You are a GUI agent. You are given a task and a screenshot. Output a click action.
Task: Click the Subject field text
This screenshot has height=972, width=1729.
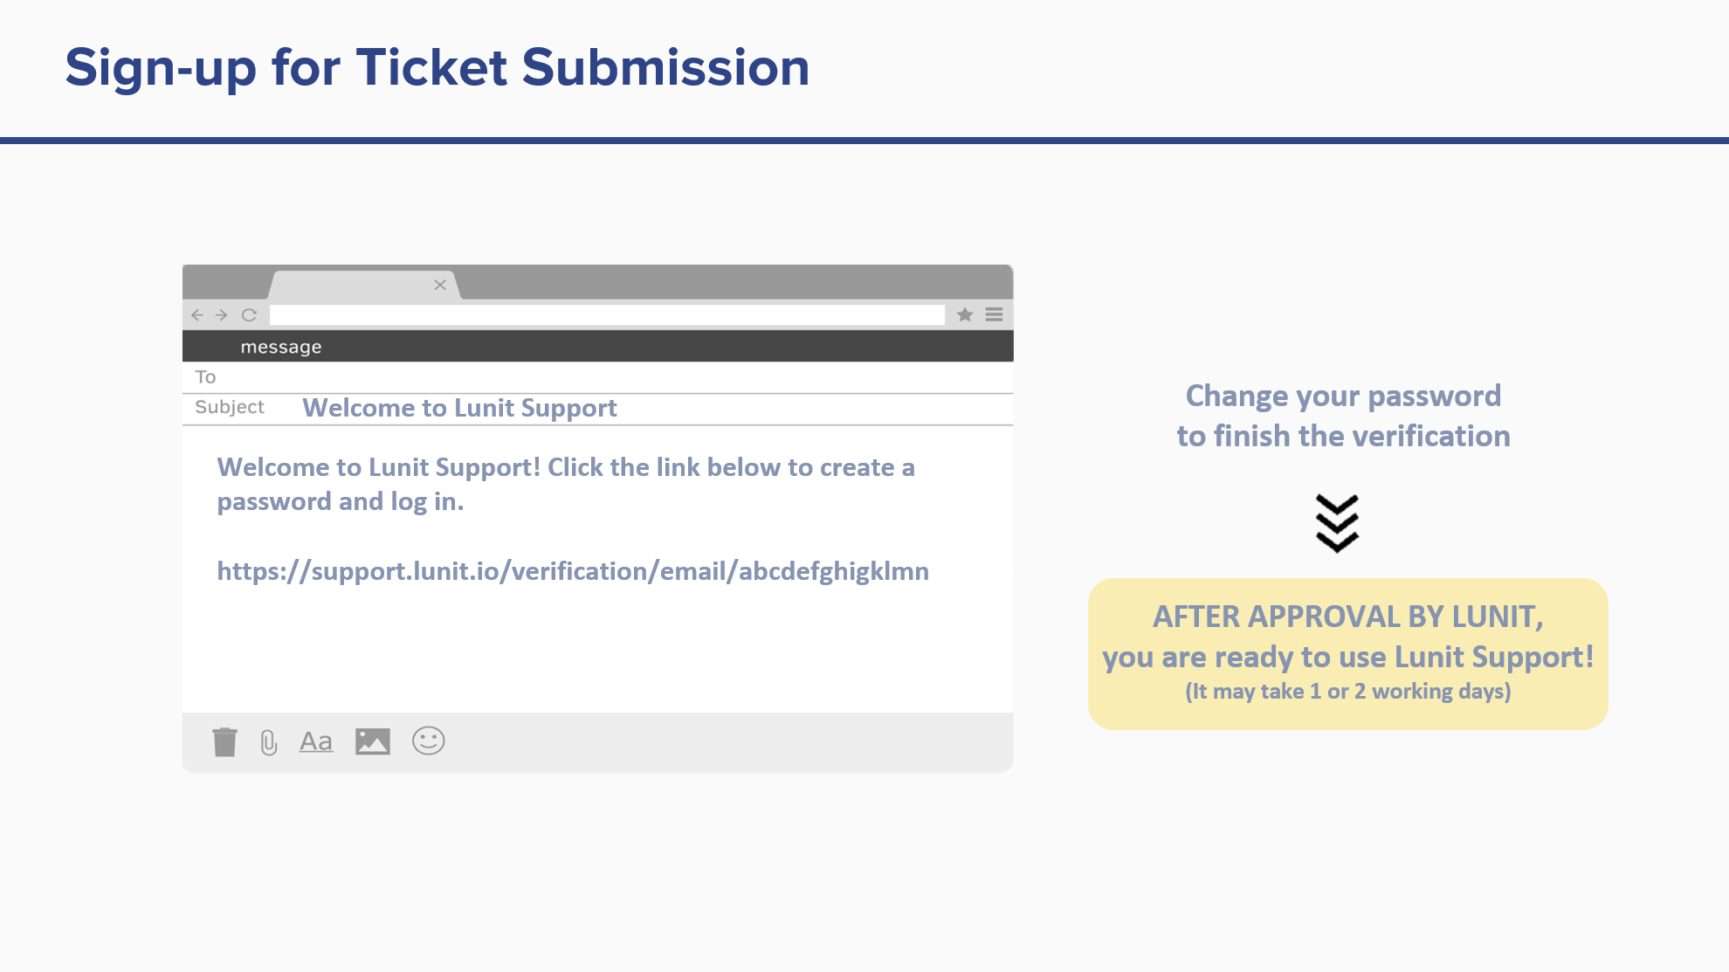(459, 408)
